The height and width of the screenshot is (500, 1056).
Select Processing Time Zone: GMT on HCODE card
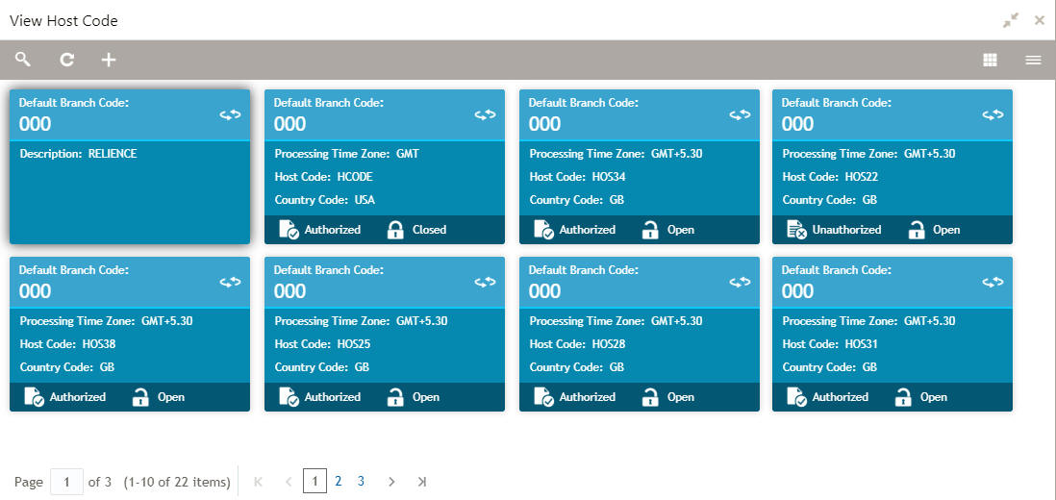tap(347, 154)
